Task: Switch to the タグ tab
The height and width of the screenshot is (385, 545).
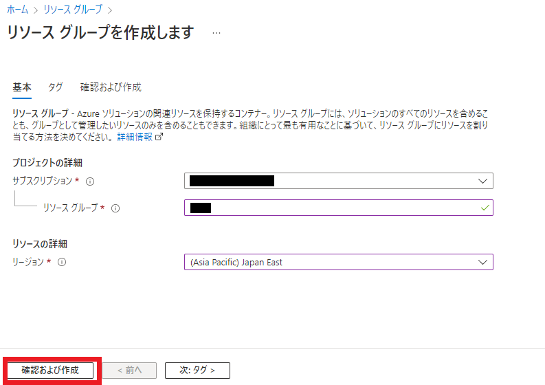Action: click(56, 87)
